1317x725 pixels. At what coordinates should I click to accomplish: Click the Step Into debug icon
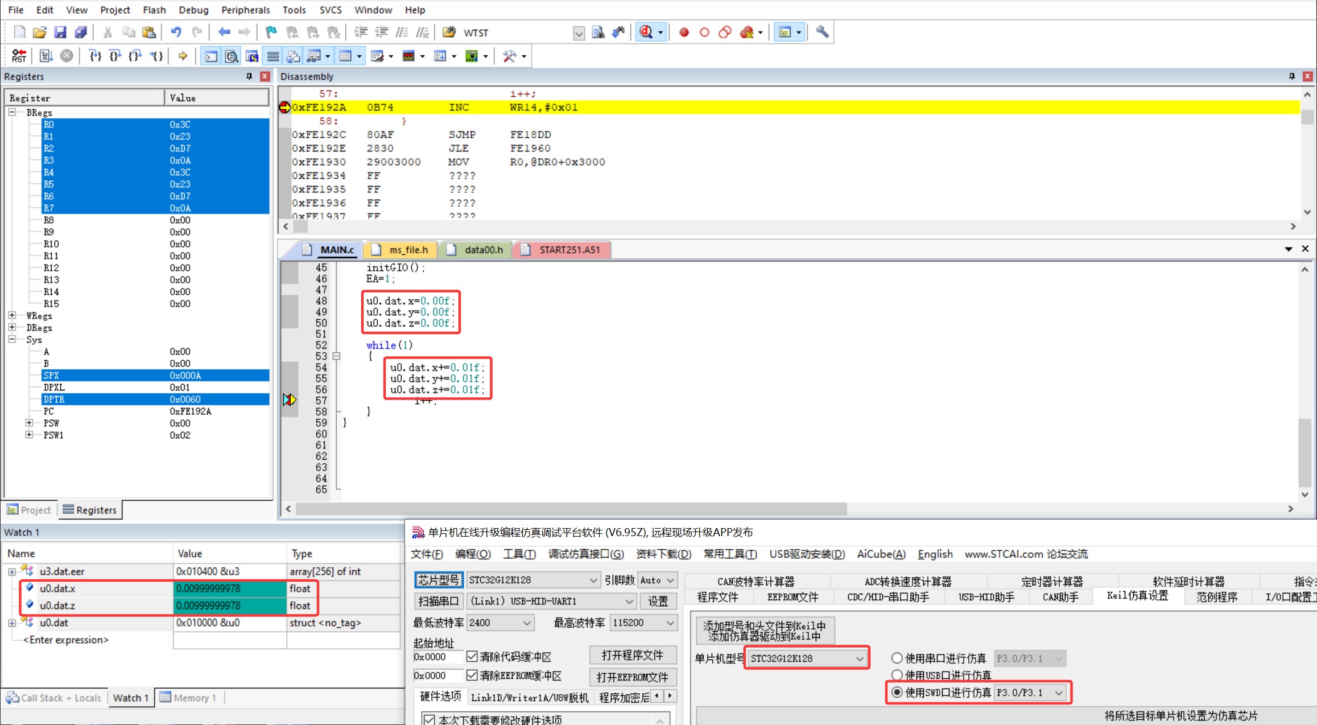click(95, 56)
